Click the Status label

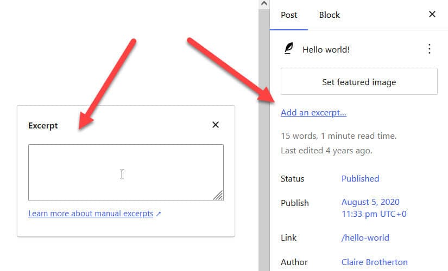(x=292, y=178)
